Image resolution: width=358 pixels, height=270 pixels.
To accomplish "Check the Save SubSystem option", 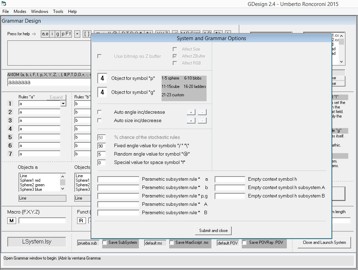I will (105, 242).
